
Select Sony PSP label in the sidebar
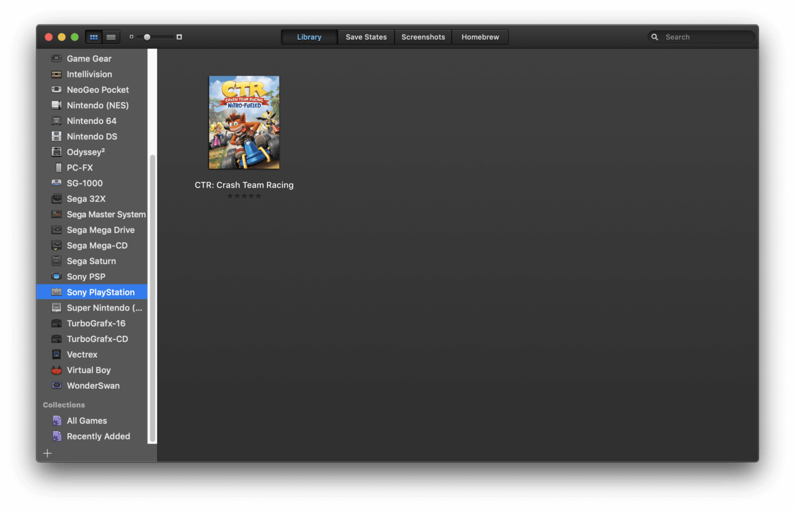tap(86, 277)
